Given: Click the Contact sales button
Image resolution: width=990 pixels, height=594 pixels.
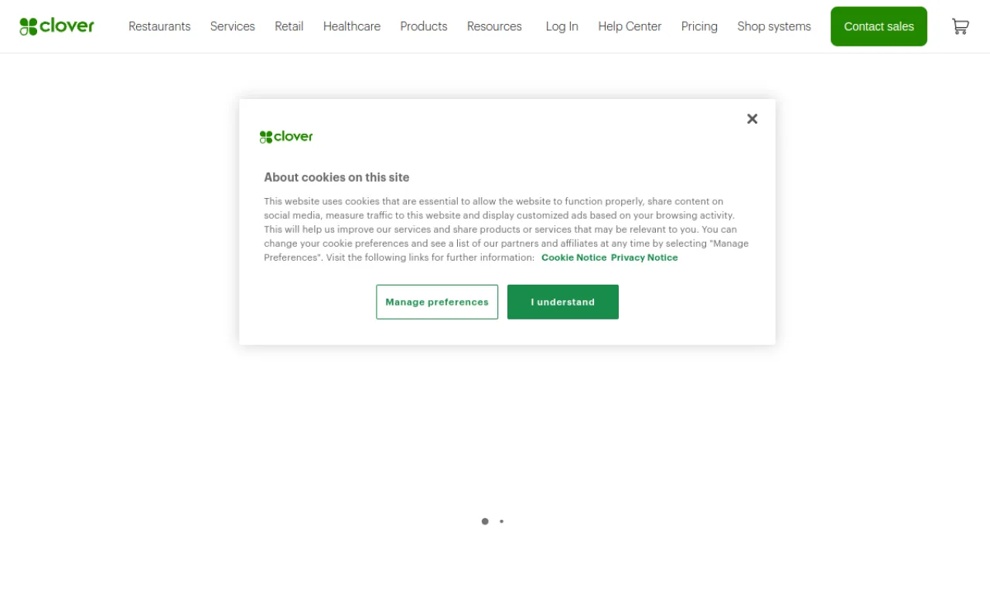Looking at the screenshot, I should coord(879,26).
